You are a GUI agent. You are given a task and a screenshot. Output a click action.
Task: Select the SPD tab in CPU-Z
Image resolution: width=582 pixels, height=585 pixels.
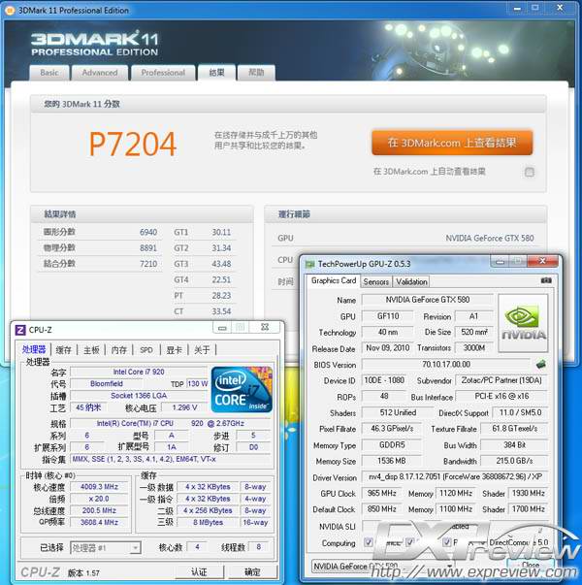pyautogui.click(x=145, y=350)
